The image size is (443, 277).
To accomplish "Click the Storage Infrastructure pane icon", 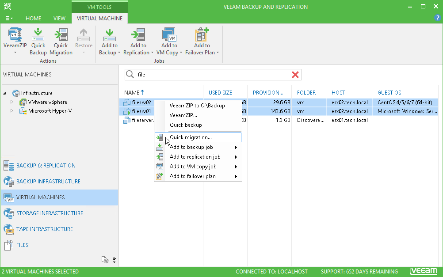I will 9,213.
